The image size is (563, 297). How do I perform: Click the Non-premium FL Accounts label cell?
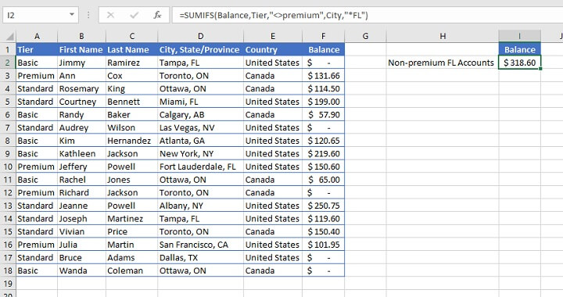click(x=443, y=63)
